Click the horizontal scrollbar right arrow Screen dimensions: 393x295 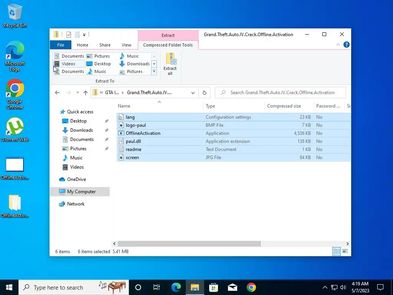point(347,244)
